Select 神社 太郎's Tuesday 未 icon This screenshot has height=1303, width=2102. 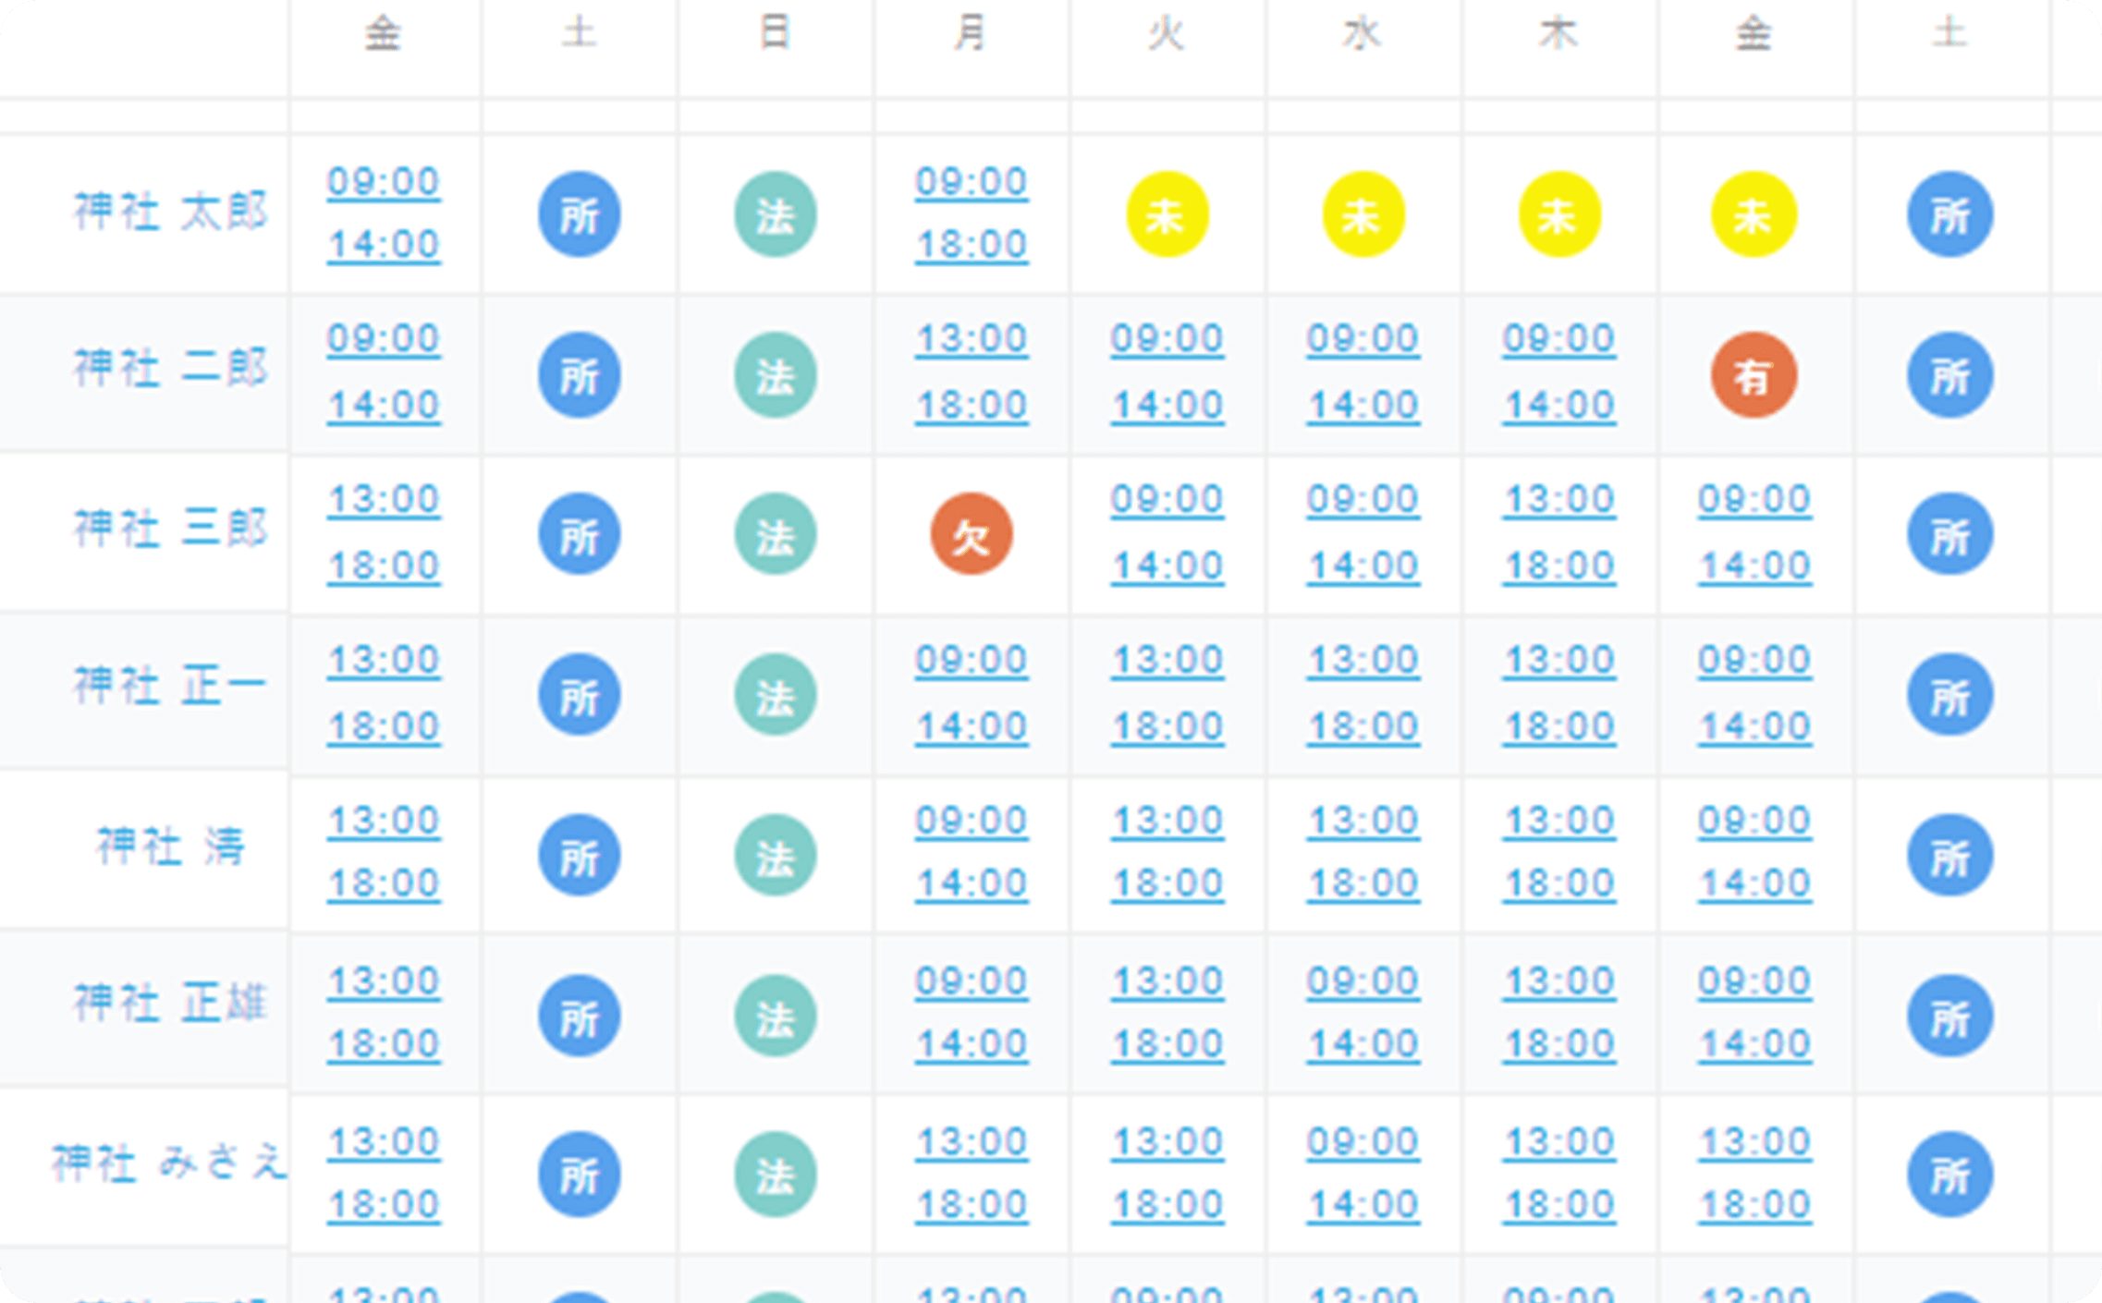1167,214
